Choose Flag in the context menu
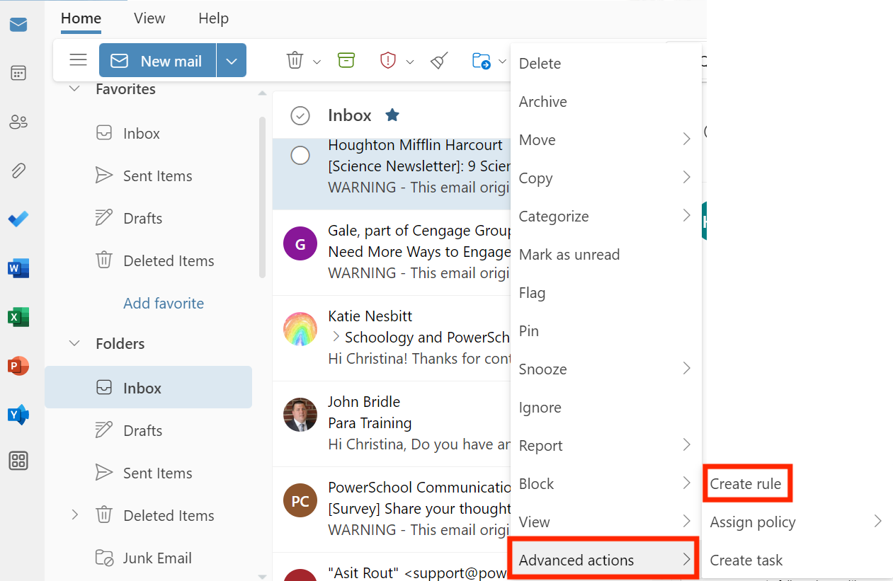The height and width of the screenshot is (581, 893). [606, 293]
